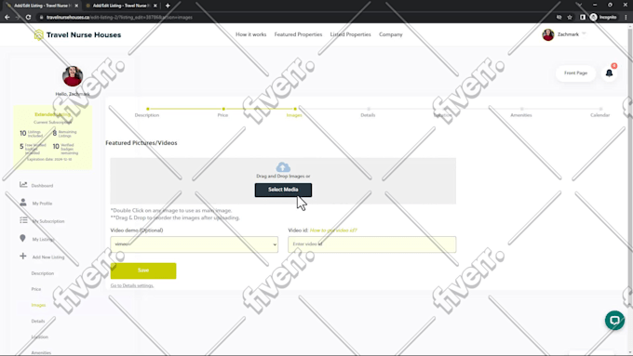Click the Add New Listing plus icon
Image resolution: width=633 pixels, height=356 pixels.
pyautogui.click(x=23, y=256)
